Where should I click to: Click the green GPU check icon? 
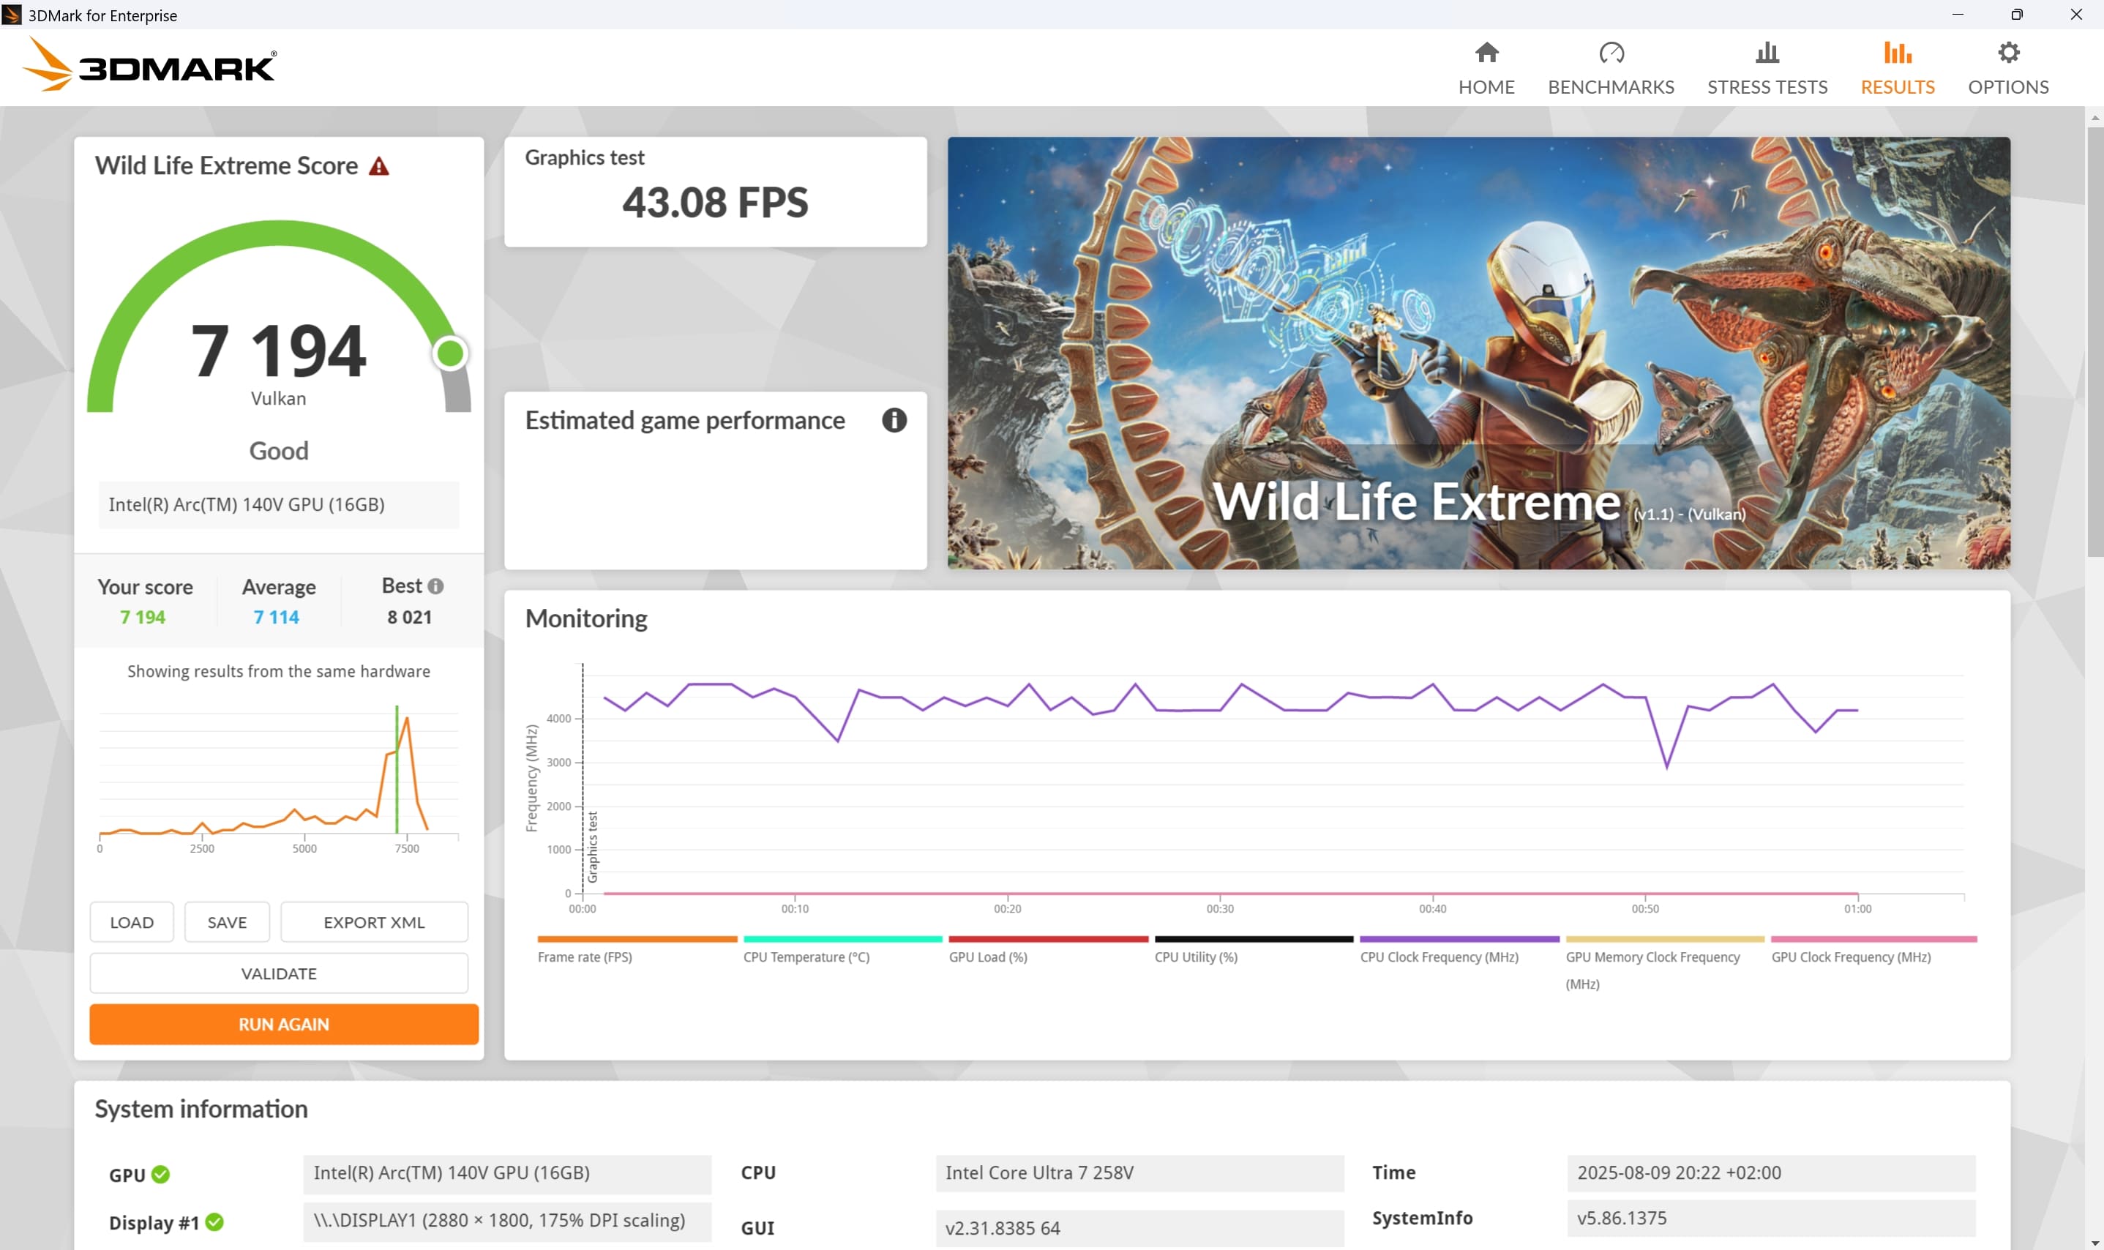pyautogui.click(x=160, y=1174)
